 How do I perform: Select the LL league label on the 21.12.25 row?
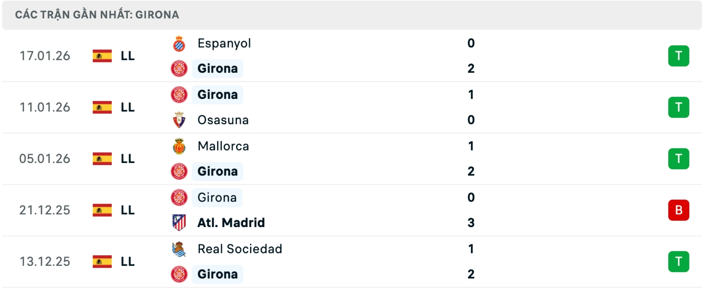pyautogui.click(x=127, y=210)
